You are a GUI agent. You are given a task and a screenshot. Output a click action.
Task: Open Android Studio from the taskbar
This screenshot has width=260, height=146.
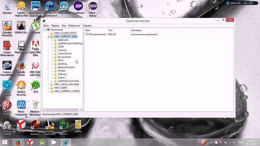click(42, 142)
